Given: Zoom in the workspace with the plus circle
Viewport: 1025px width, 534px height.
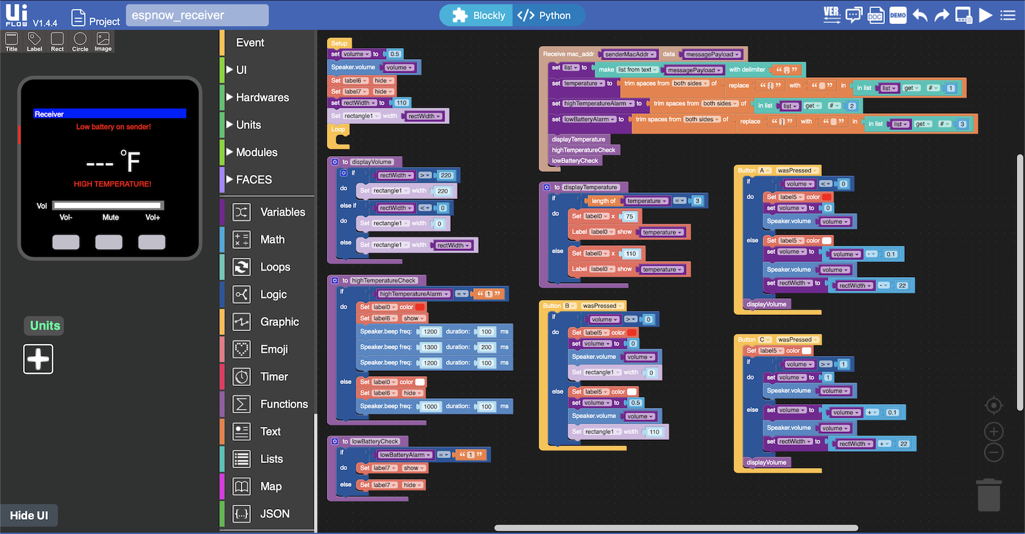Looking at the screenshot, I should tap(994, 431).
